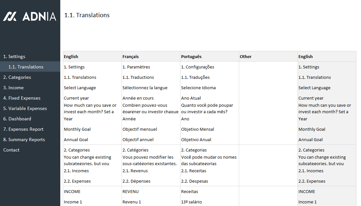Screen dimensions: 361x206
Task: Open the 1. Settings sidebar item
Action: (14, 56)
